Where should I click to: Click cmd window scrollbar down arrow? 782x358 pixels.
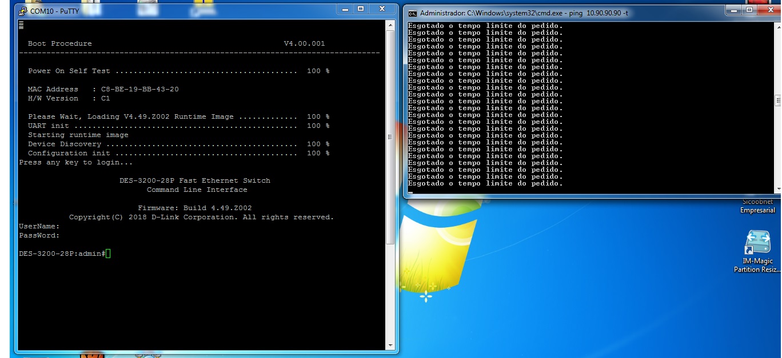tap(778, 188)
